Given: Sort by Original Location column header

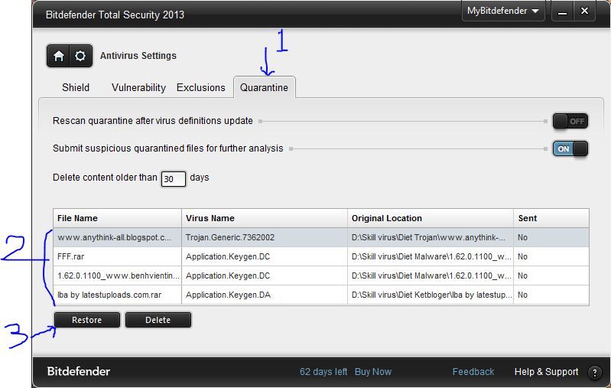Looking at the screenshot, I should (x=431, y=218).
